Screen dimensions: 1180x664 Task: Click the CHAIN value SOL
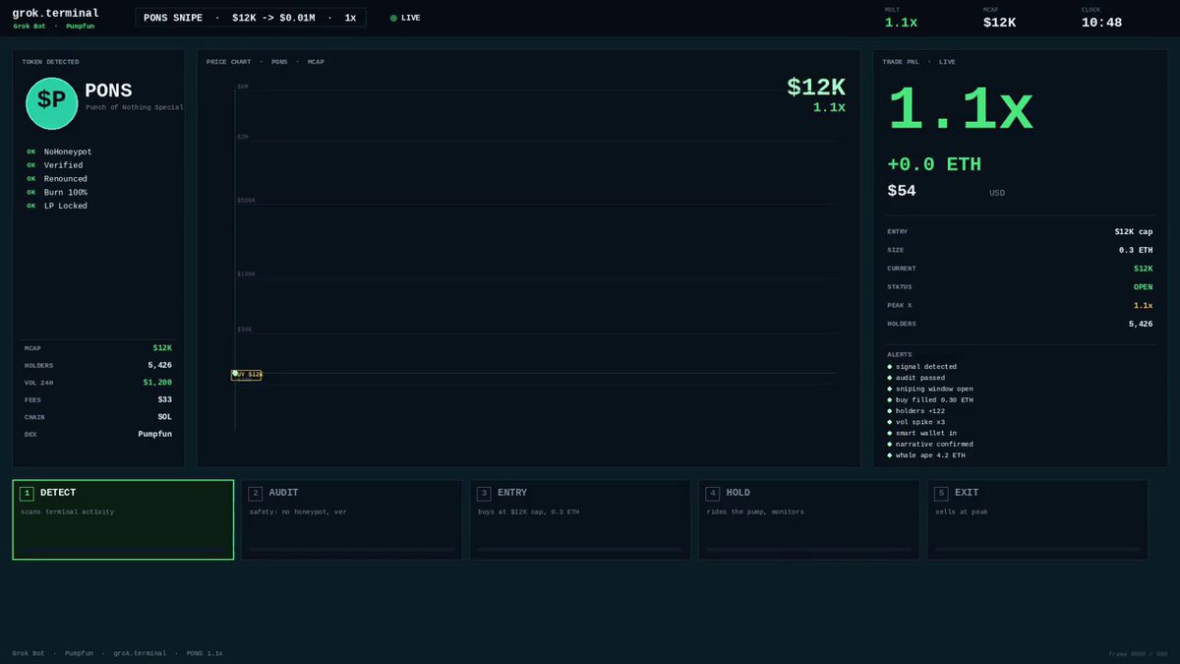(164, 417)
